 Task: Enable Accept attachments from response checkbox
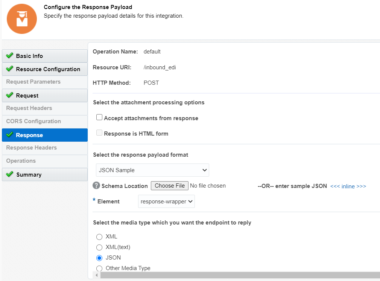[99, 118]
